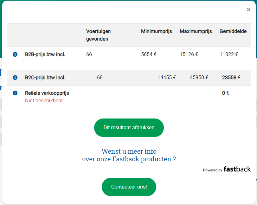Select the 'Wenst u meer info' heading
This screenshot has width=257, height=205.
pos(129,155)
